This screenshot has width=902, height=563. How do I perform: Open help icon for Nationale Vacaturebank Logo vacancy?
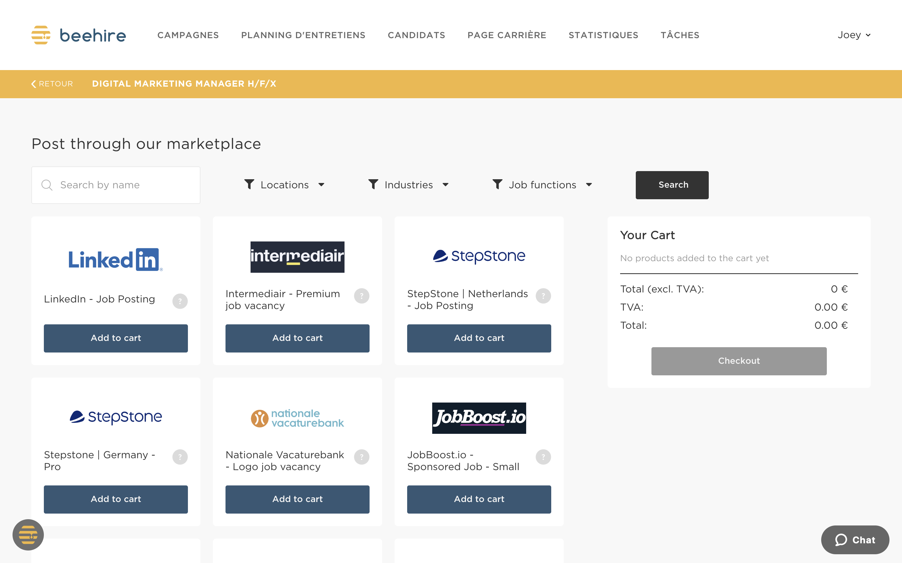361,457
